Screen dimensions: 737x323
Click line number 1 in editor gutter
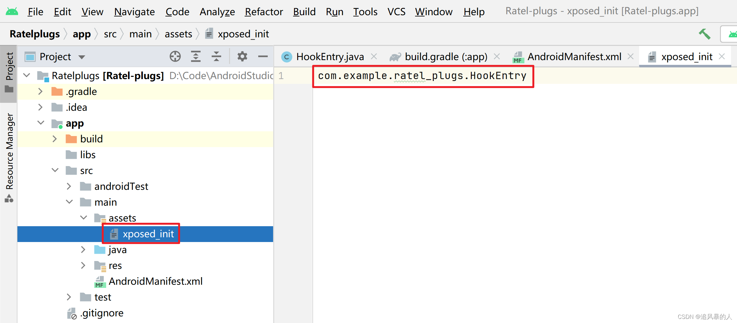pos(281,76)
